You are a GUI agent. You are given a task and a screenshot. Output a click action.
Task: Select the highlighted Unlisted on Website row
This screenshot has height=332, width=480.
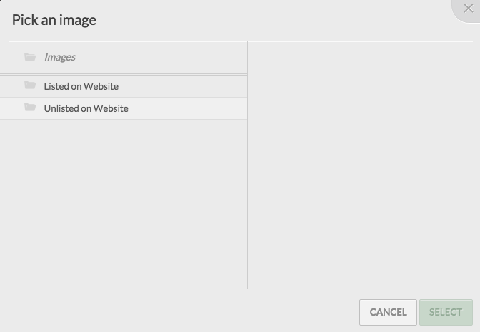[x=124, y=108]
